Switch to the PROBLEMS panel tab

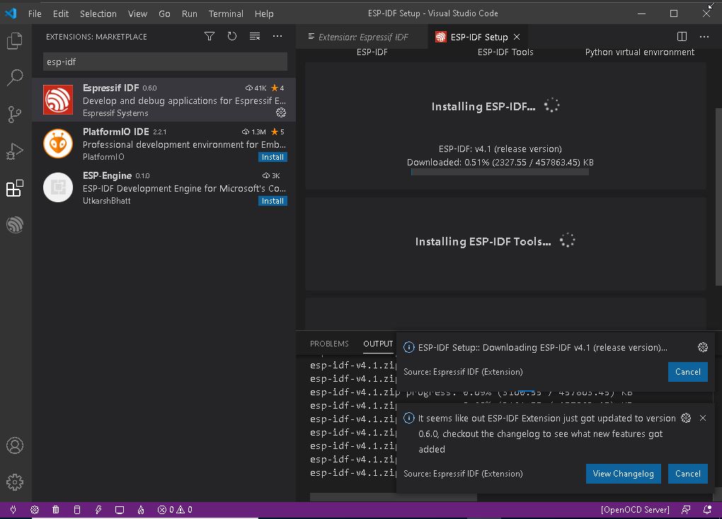click(x=328, y=344)
